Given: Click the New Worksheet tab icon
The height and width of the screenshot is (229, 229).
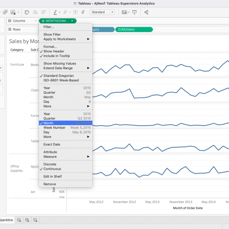Looking at the screenshot, I should coord(19,220).
